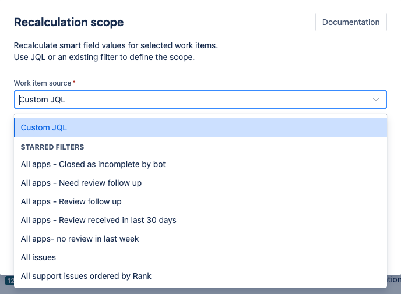Click the cut-off text at the bottom right
Image resolution: width=401 pixels, height=294 pixels.
click(x=392, y=280)
